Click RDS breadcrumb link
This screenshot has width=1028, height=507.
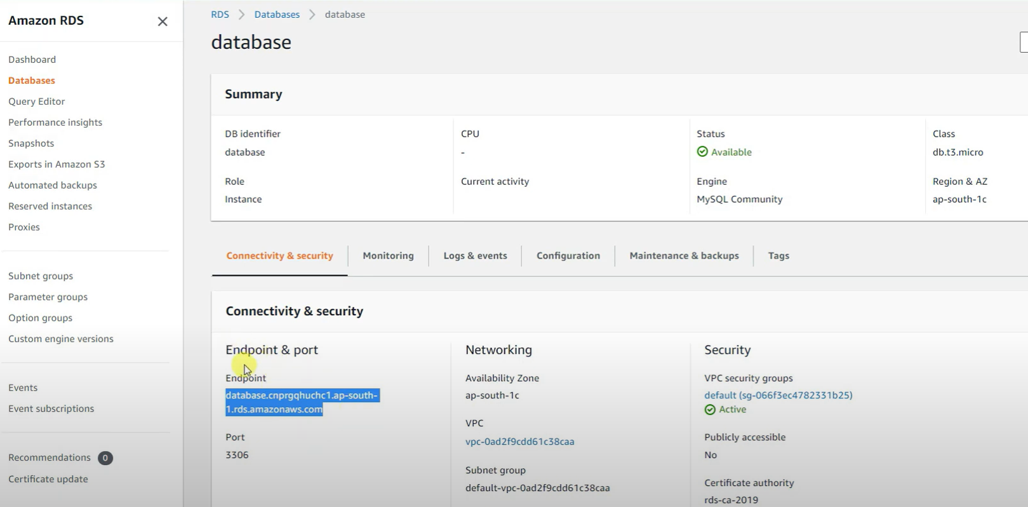click(220, 15)
